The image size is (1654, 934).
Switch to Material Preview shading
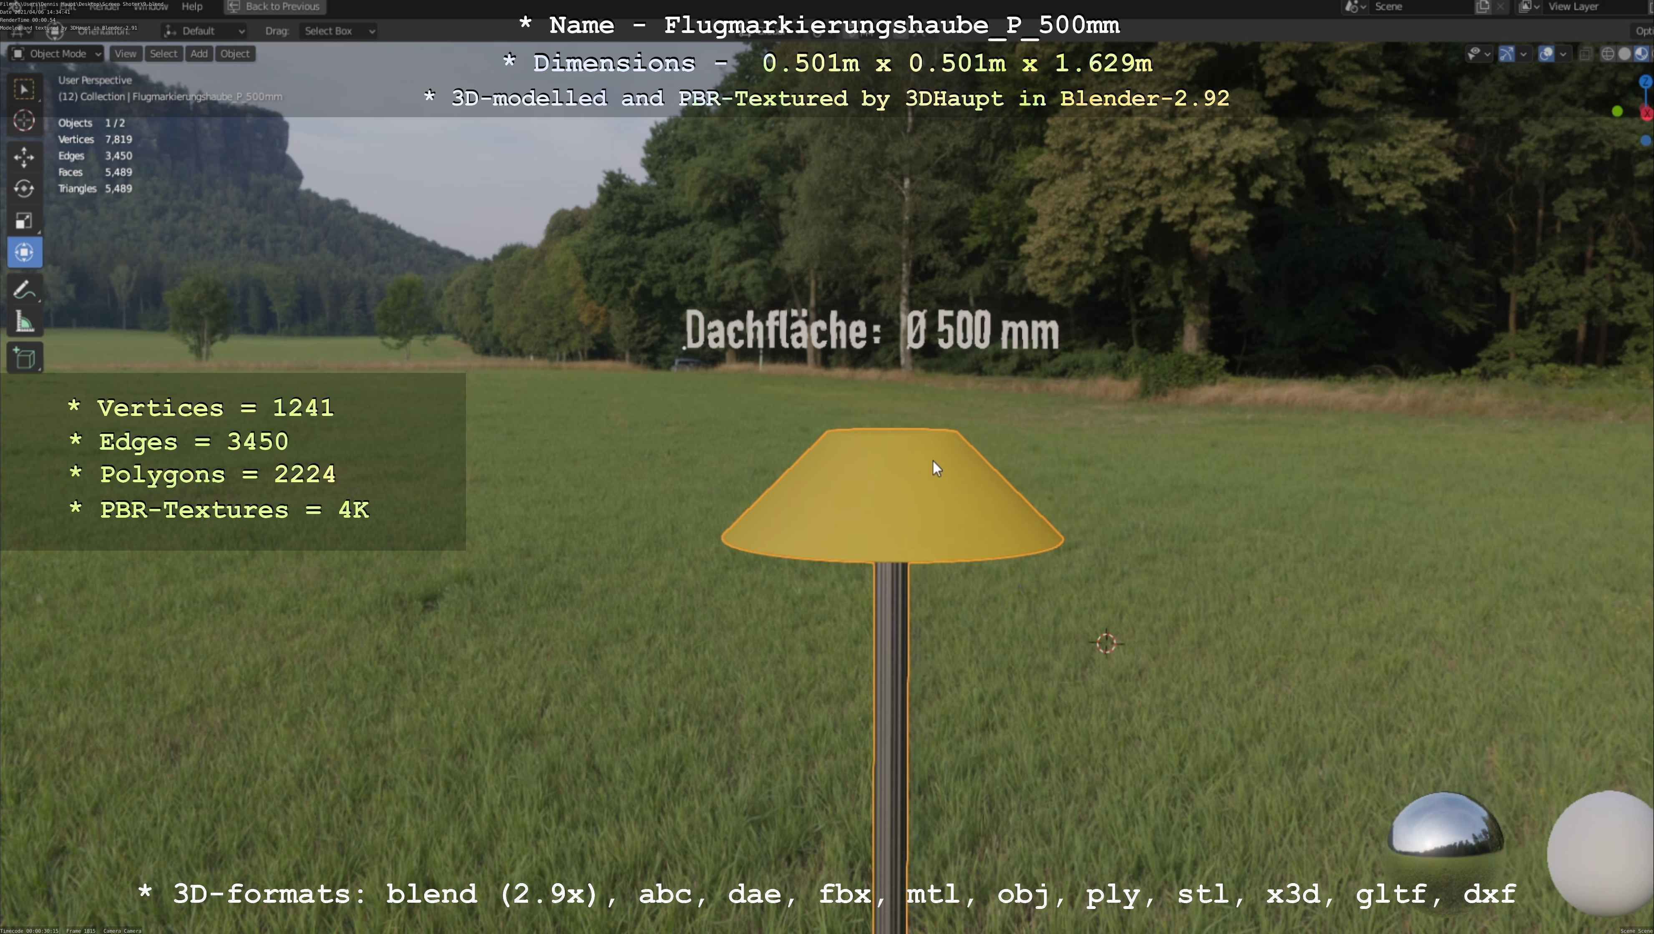(1641, 54)
